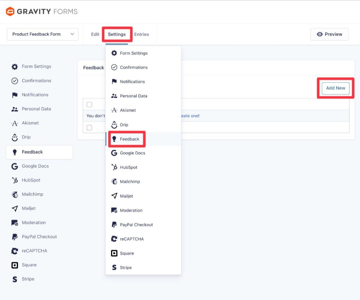This screenshot has height=300, width=360.
Task: Click the sidebar Form Settings gear icon
Action: pos(15,66)
